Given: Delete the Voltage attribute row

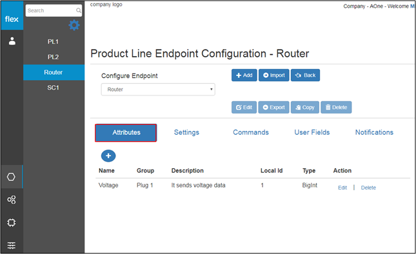Looking at the screenshot, I should [x=368, y=188].
